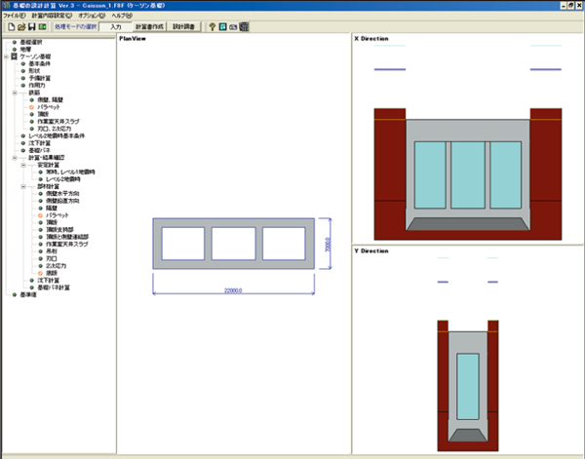This screenshot has height=459, width=585.
Task: Select 刃口 under 部材計算
Action: [52, 258]
